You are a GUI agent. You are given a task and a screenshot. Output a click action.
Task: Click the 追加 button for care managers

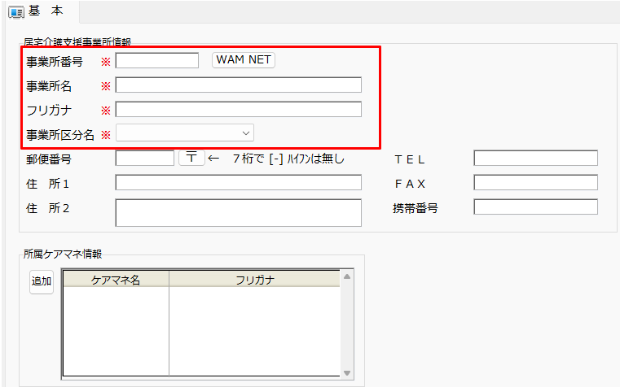pyautogui.click(x=42, y=281)
